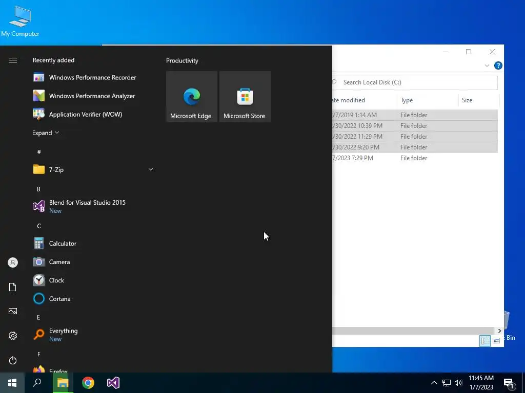
Task: Open Settings gear in Start sidebar
Action: pyautogui.click(x=13, y=336)
